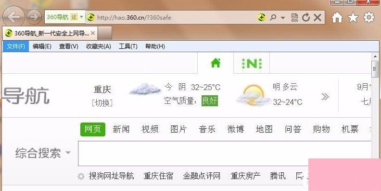
Task: Click today's 阴 32~25°C forecast
Action: pyautogui.click(x=192, y=87)
